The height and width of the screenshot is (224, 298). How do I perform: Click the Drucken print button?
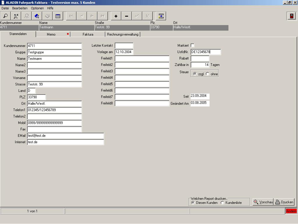284,202
